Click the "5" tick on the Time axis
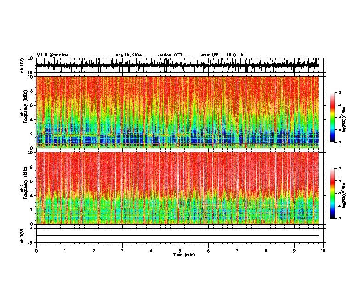This screenshot has height=281, width=364. tap(180, 251)
